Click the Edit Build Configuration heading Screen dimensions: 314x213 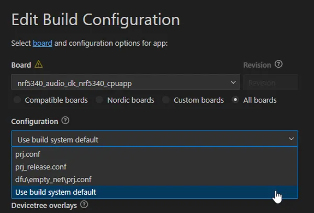click(x=95, y=19)
